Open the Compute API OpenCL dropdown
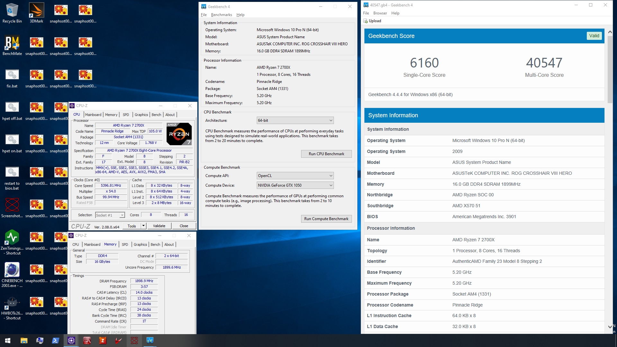Viewport: 617px width, 347px height. click(x=295, y=176)
